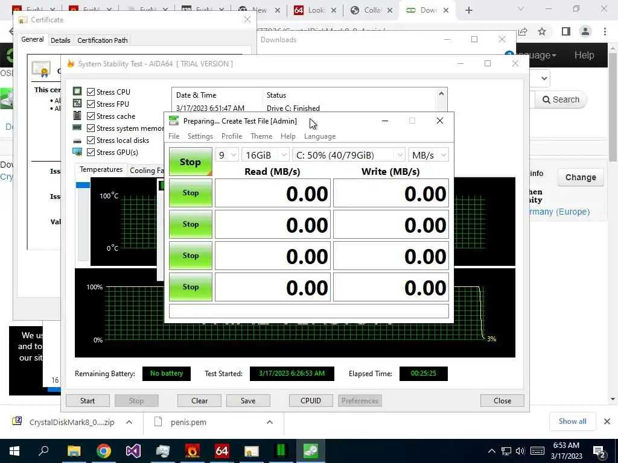Click the Save button in AIDA64
This screenshot has height=463, width=618.
pos(248,401)
